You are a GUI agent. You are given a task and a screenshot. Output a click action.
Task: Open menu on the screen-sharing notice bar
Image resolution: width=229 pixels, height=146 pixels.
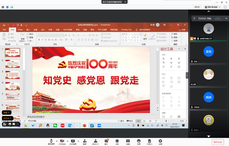click(x=125, y=2)
